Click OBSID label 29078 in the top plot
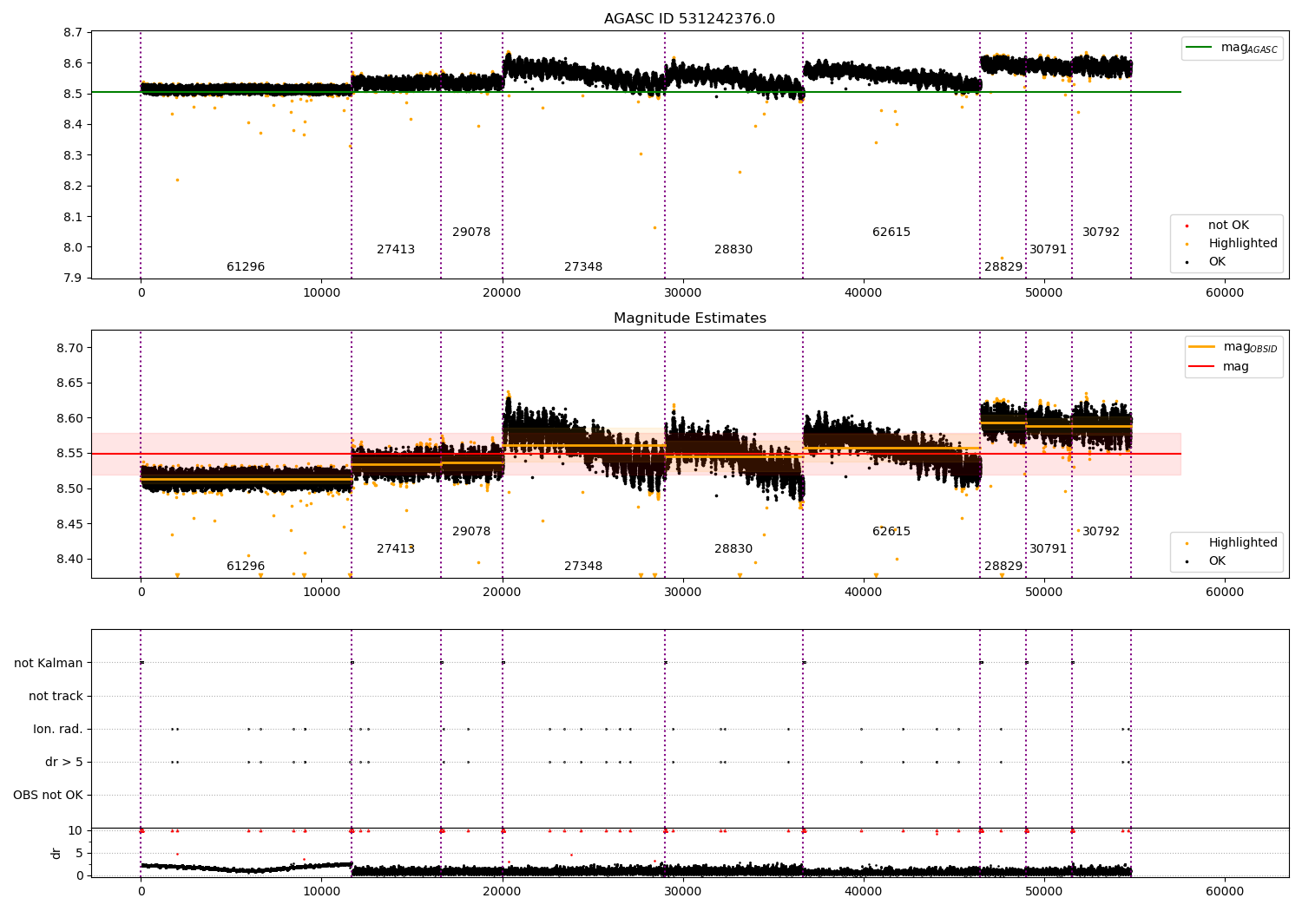1302x911 pixels. (471, 233)
